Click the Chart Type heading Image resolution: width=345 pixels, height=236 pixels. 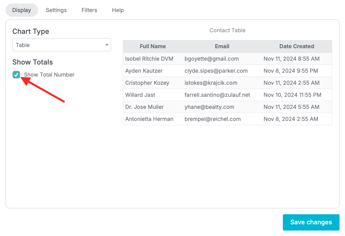coord(31,31)
